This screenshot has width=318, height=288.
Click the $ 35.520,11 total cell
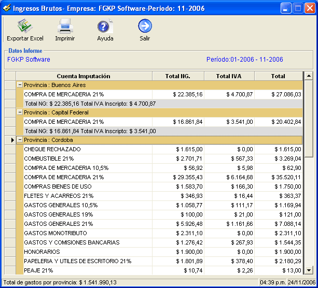click(279, 177)
